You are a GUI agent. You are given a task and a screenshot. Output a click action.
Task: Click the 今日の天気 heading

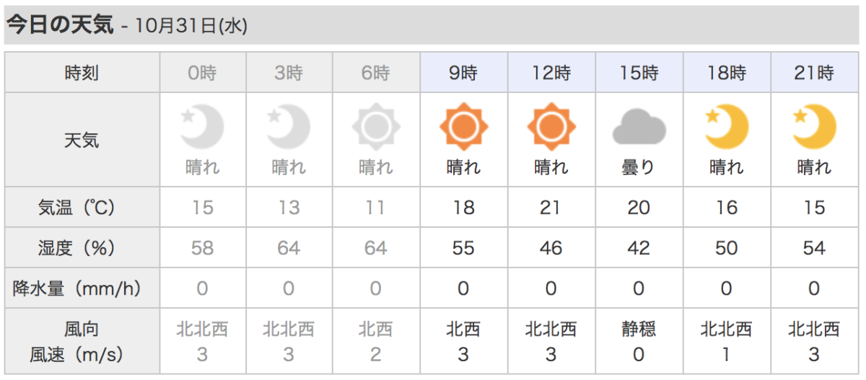[x=60, y=25]
